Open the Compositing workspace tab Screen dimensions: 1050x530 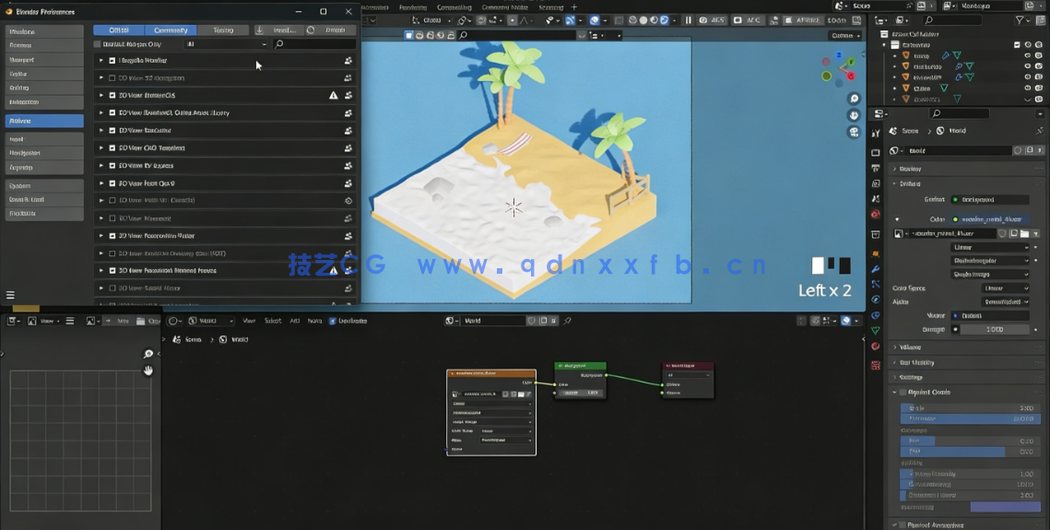point(454,7)
